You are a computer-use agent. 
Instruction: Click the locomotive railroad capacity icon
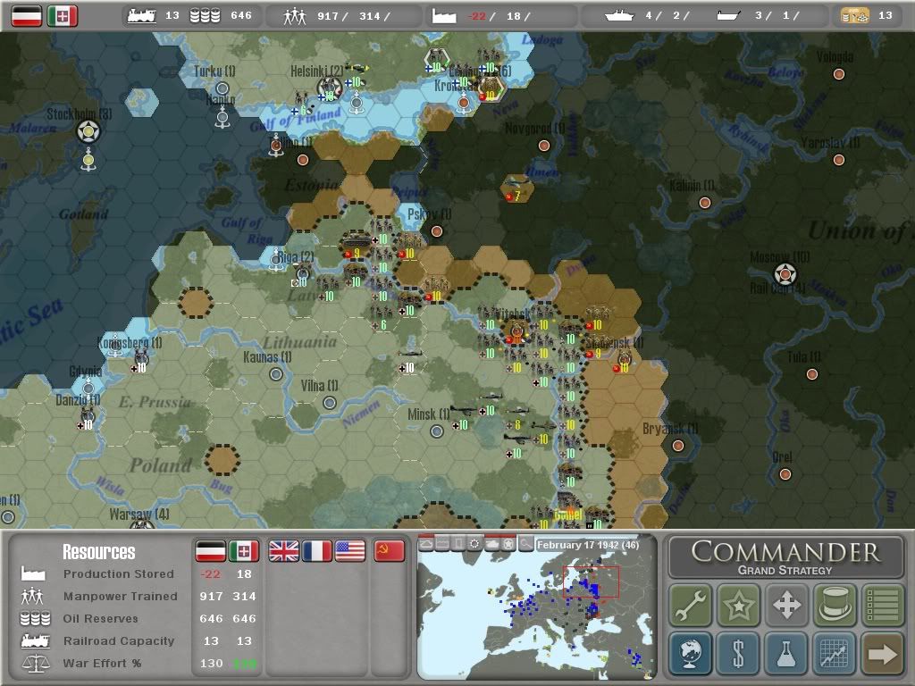(x=142, y=16)
